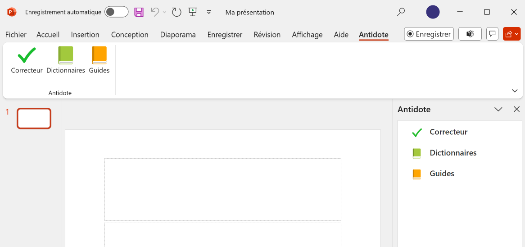Start slideshow from the quick access toolbar
525x247 pixels.
click(x=193, y=12)
